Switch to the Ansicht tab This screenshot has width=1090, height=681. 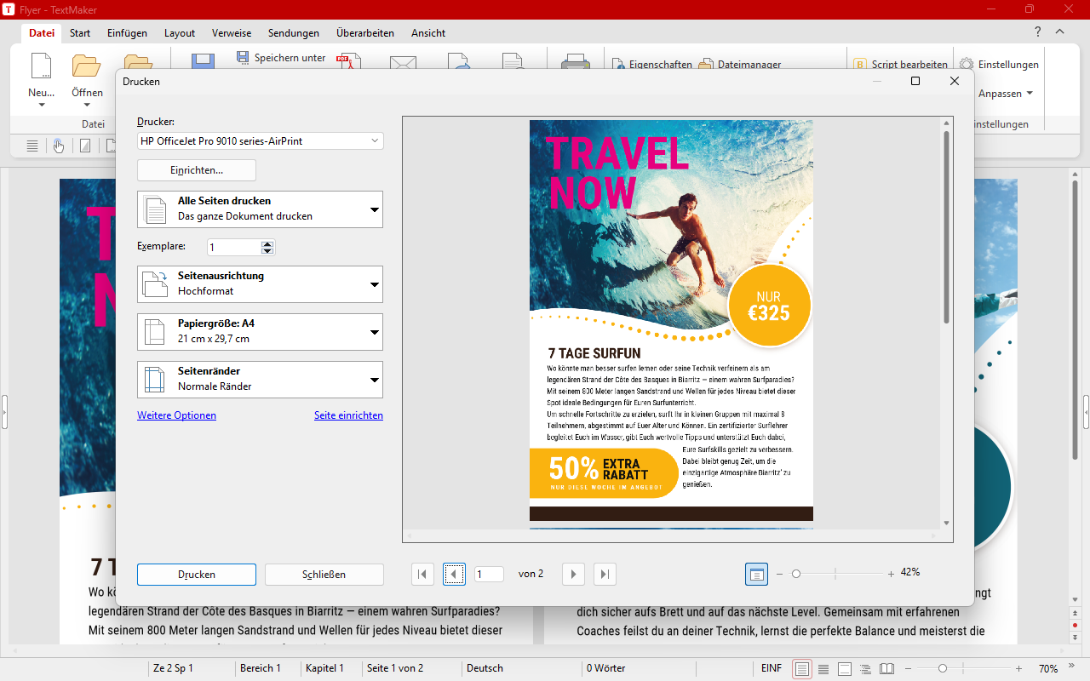coord(428,33)
